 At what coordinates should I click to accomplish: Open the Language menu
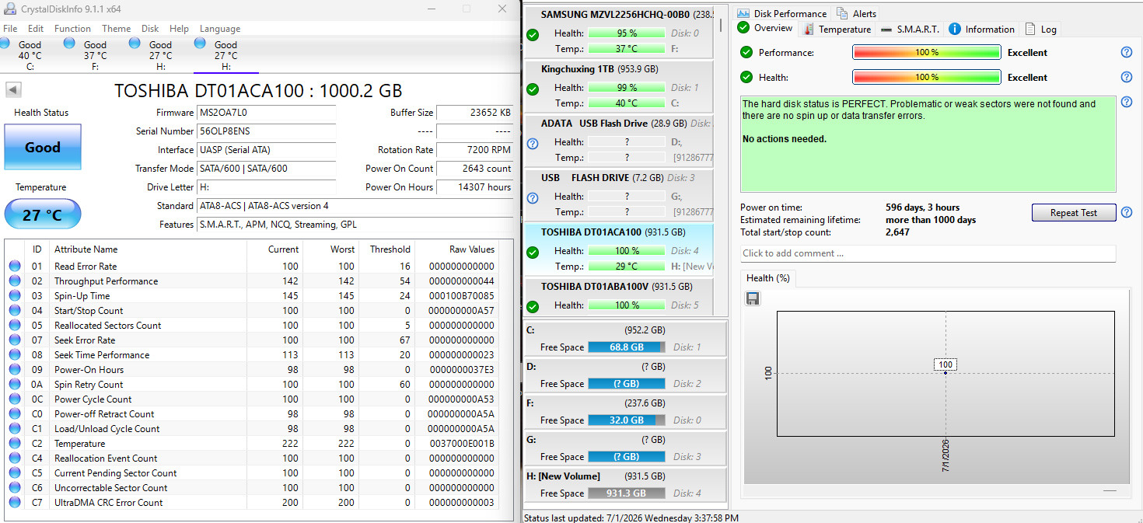(220, 29)
